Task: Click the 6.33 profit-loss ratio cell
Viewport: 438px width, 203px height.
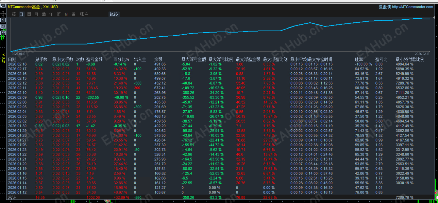Action: pyautogui.click(x=379, y=83)
